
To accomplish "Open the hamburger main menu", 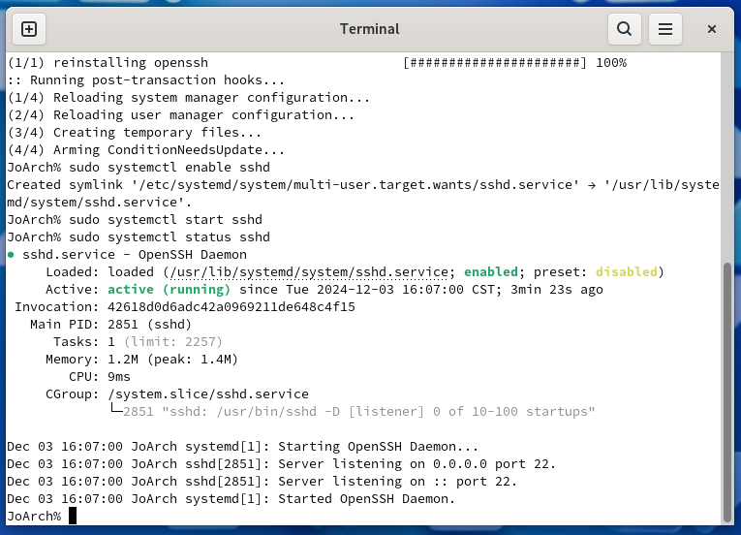I will pos(665,29).
